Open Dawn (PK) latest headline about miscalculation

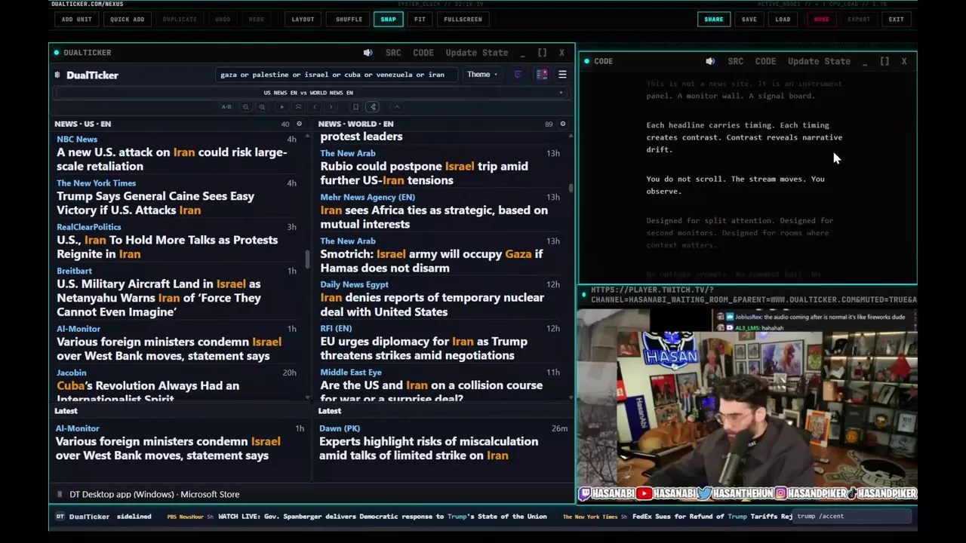pos(429,448)
